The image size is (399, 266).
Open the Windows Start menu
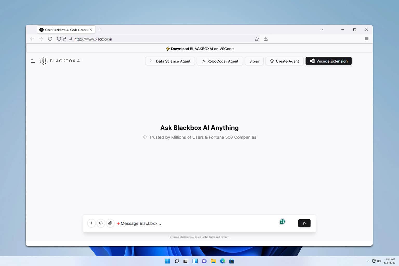168,261
